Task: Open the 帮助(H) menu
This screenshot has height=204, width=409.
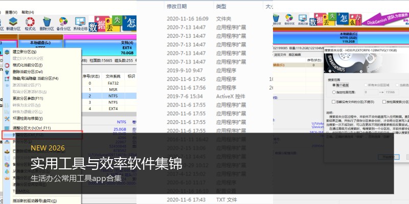Action: tap(28, 12)
